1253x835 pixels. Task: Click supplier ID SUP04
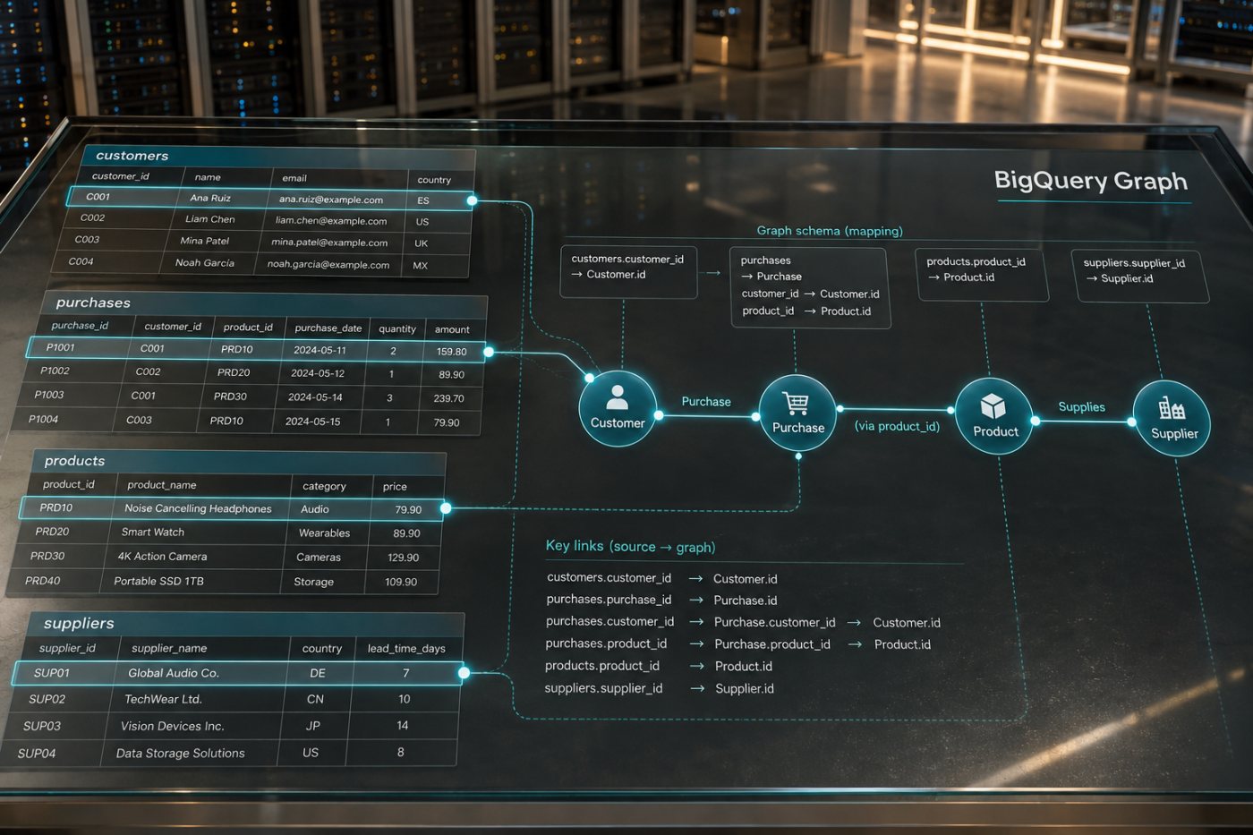point(37,754)
